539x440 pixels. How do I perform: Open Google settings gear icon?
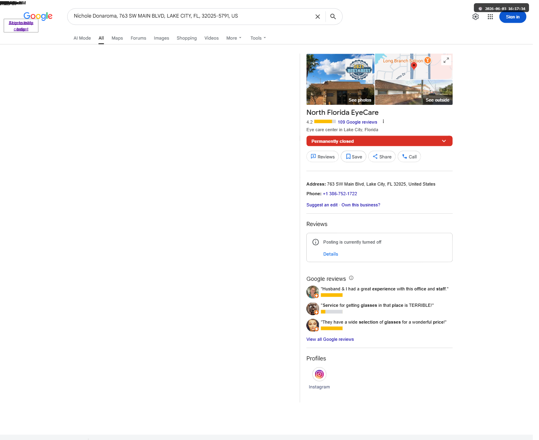pos(475,17)
